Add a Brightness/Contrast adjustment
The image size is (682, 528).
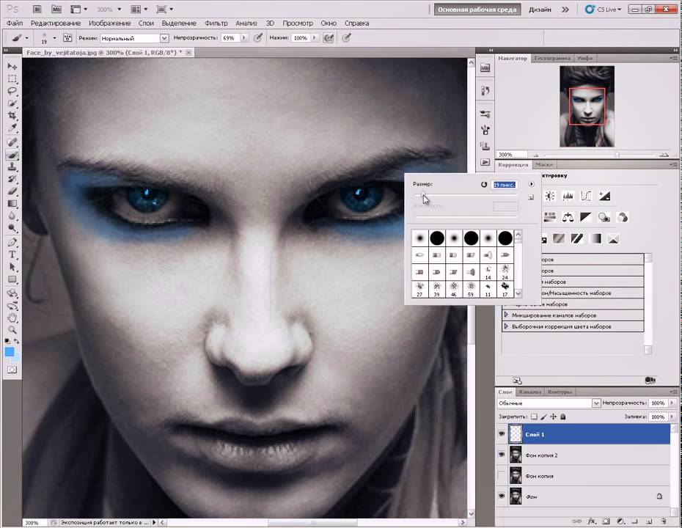[x=550, y=196]
